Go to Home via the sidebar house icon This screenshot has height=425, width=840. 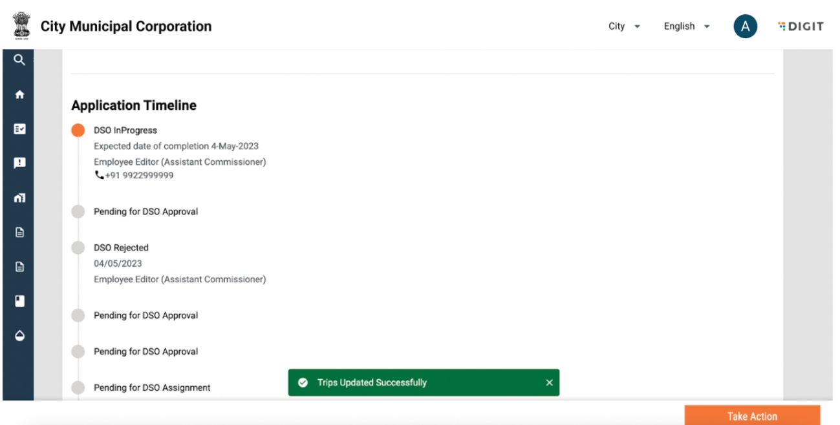(19, 94)
